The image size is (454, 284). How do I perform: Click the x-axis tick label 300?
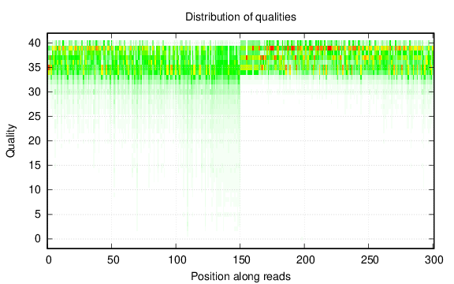click(434, 260)
